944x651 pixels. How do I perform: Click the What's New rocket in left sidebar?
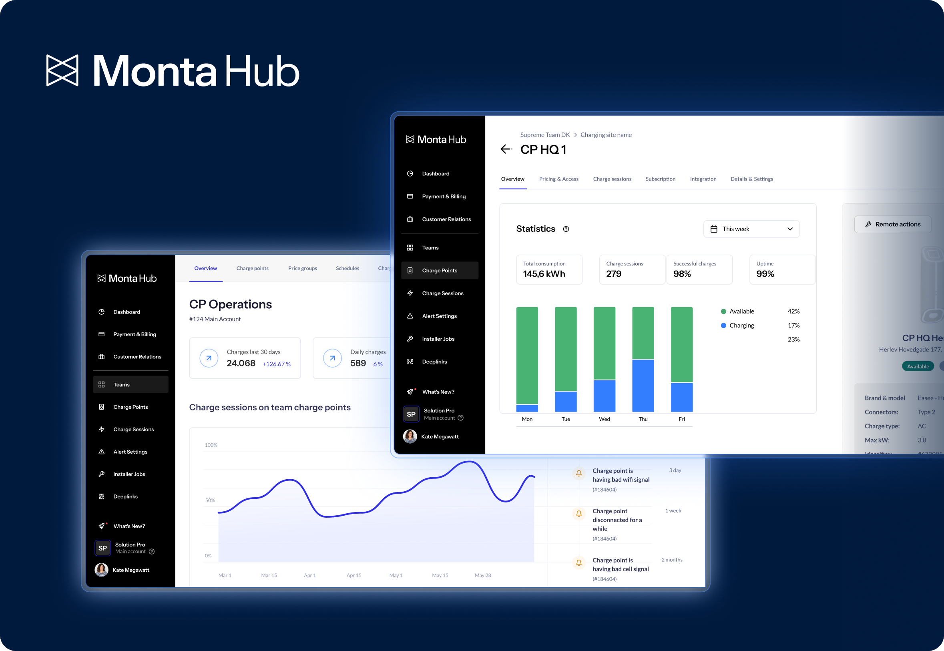coord(102,526)
